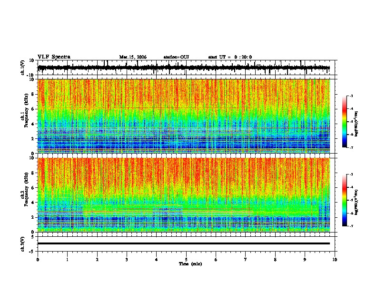Click the ch.2 PSD color scale bar
The height and width of the screenshot is (291, 377).
point(345,200)
